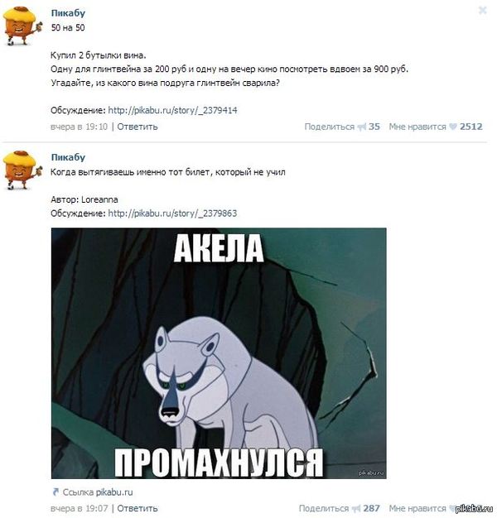
Task: Click the вчера в 19:10 timestamp
Action: pos(79,127)
